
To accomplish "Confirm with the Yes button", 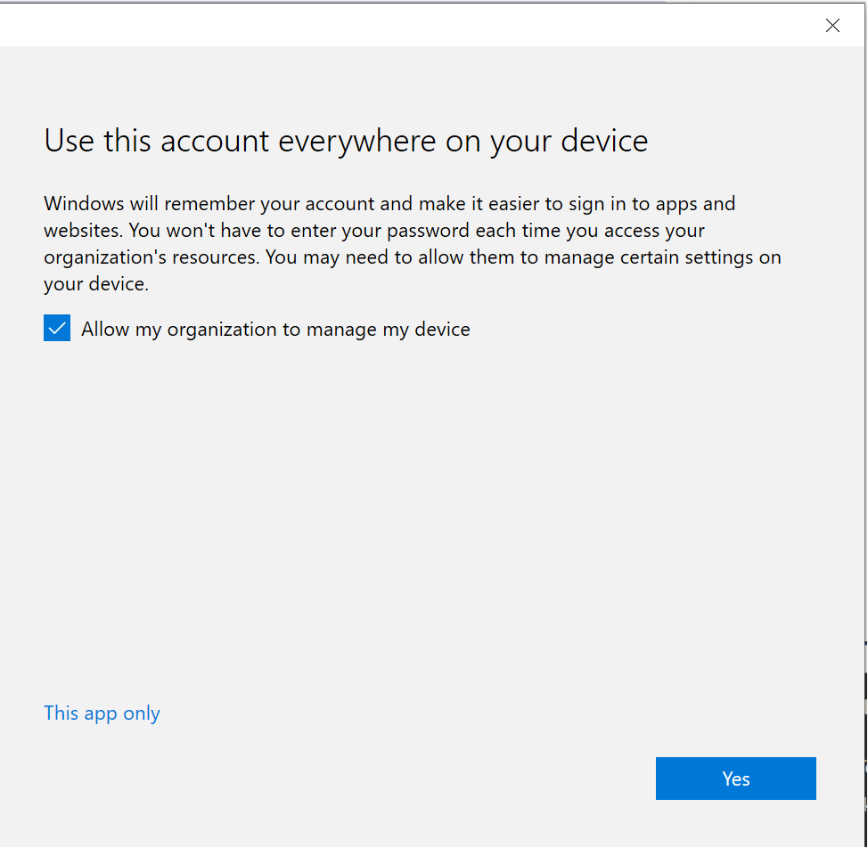I will (736, 779).
